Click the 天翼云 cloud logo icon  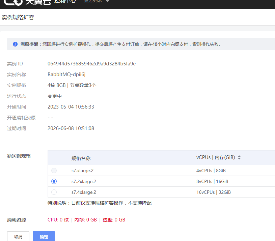(x=13, y=3)
